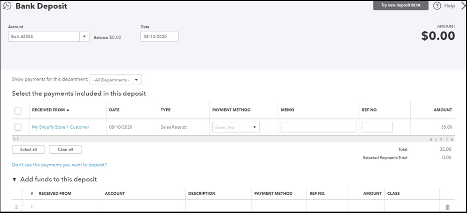This screenshot has width=467, height=213.
Task: Click the Date field showing 08/10/2020
Action: coord(159,37)
